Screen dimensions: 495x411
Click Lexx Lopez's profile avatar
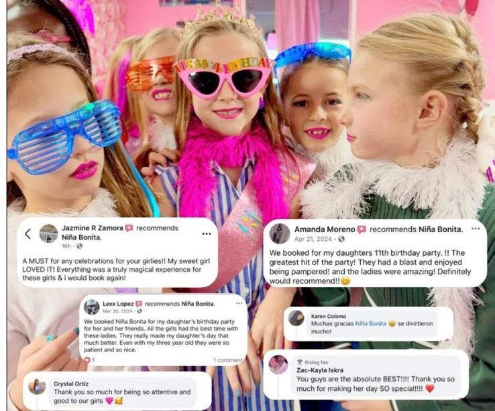pyautogui.click(x=92, y=307)
